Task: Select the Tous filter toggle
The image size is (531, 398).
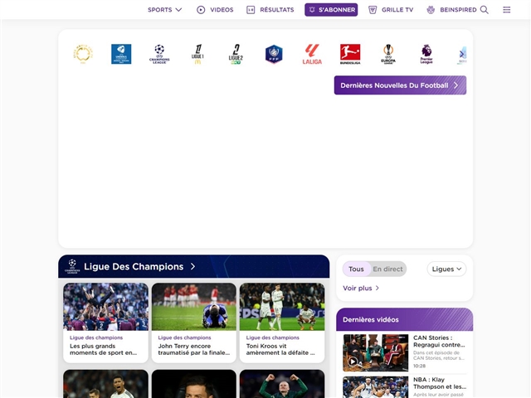Action: click(x=356, y=269)
